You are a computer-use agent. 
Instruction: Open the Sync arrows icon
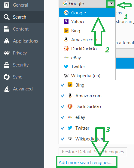pyautogui.click(x=7, y=77)
